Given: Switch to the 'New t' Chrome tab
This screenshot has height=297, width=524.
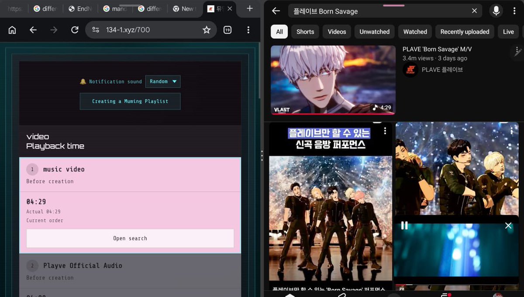Looking at the screenshot, I should 184,9.
